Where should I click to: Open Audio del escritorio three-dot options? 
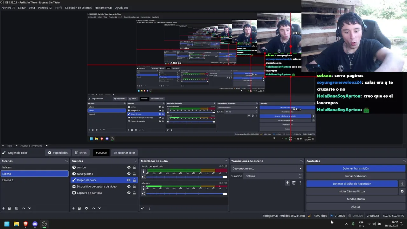[x=143, y=171]
